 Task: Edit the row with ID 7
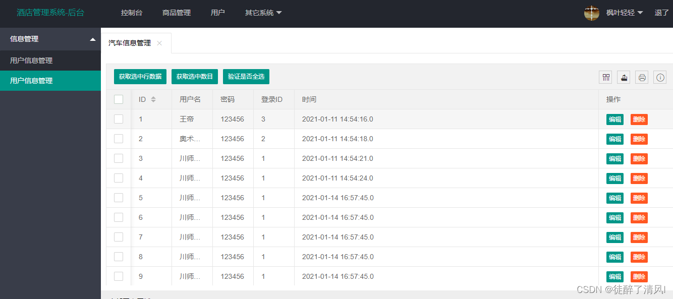(x=615, y=237)
